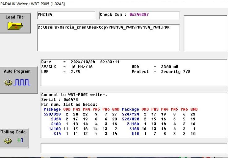
Task: Click the S20/H20 package row label
Action: pos(131,119)
